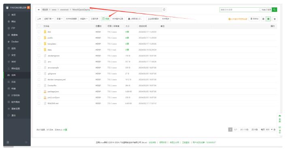Click www in the breadcrumb path
286x150 pixels.
tap(54, 10)
